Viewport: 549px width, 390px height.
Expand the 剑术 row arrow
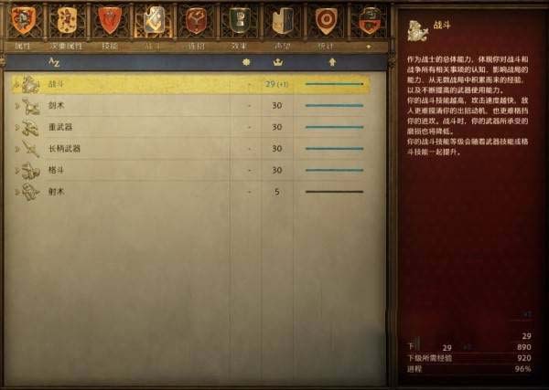coord(16,106)
